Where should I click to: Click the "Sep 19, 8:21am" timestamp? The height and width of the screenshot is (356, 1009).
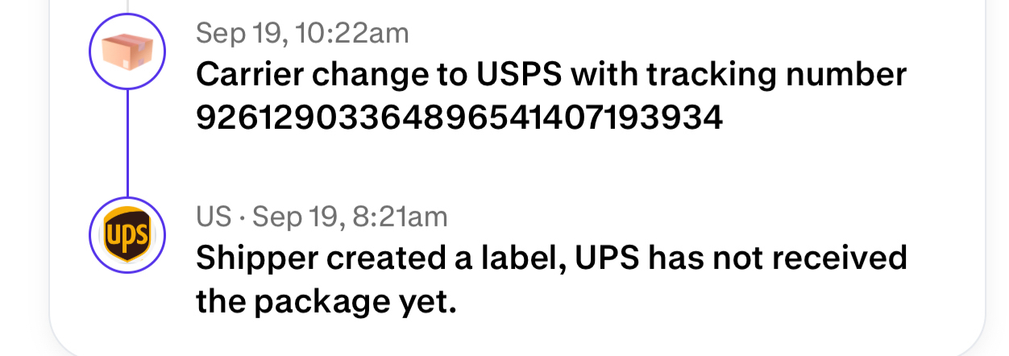[350, 217]
